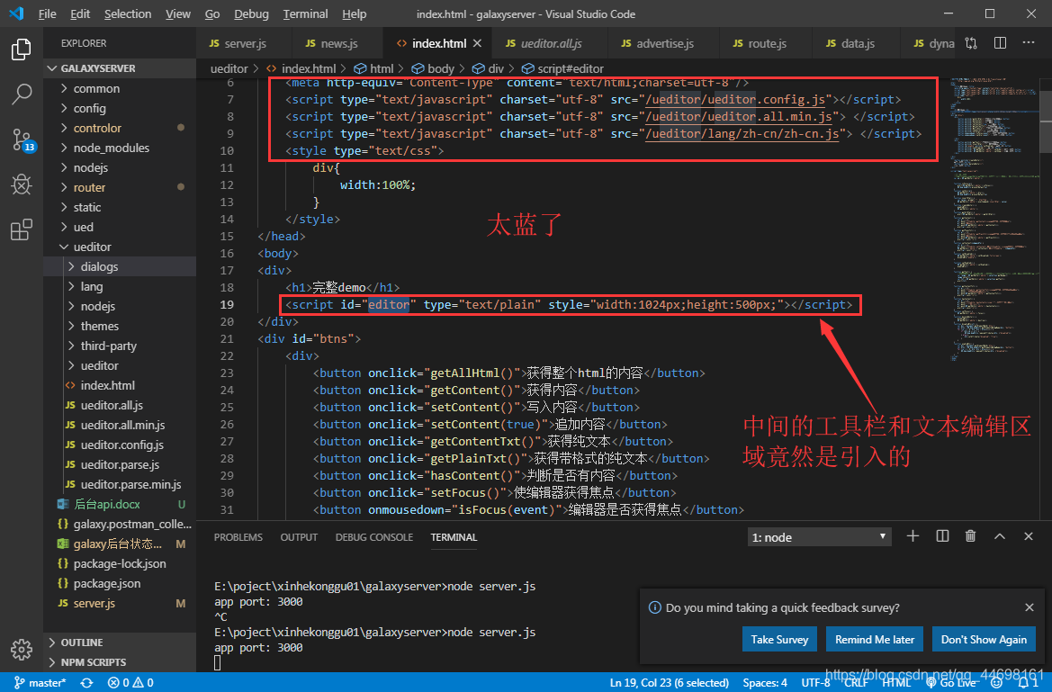The width and height of the screenshot is (1052, 692).
Task: Close the index.html editor tab
Action: tap(477, 43)
